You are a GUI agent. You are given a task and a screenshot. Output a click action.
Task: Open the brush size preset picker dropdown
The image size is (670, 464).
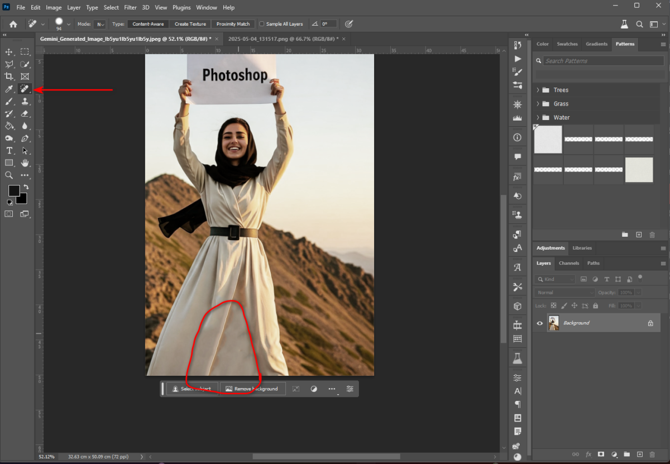tap(69, 24)
